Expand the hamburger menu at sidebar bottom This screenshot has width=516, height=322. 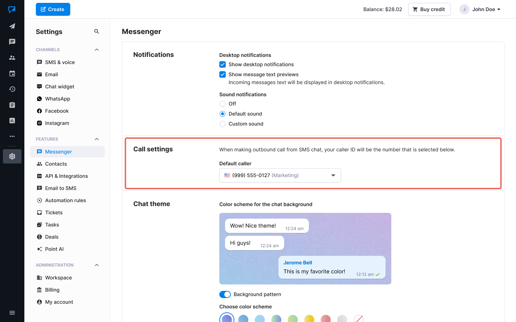[x=12, y=313]
